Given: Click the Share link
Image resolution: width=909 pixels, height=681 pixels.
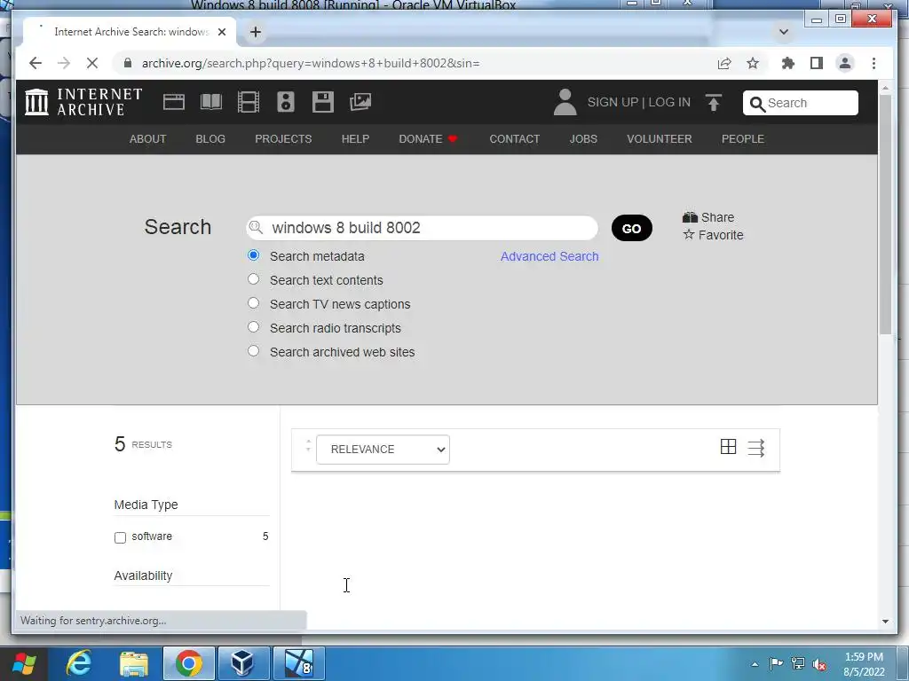Looking at the screenshot, I should pyautogui.click(x=708, y=217).
